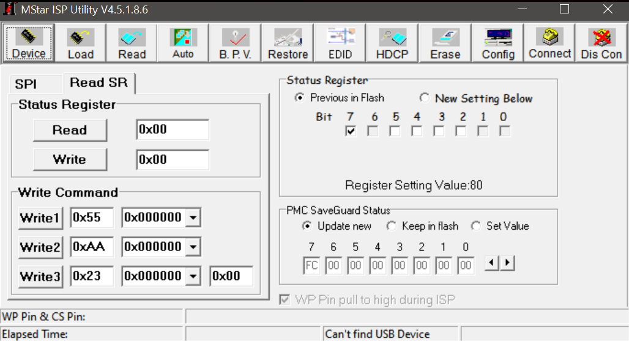Click the PMC byte 7 field FC

point(311,265)
